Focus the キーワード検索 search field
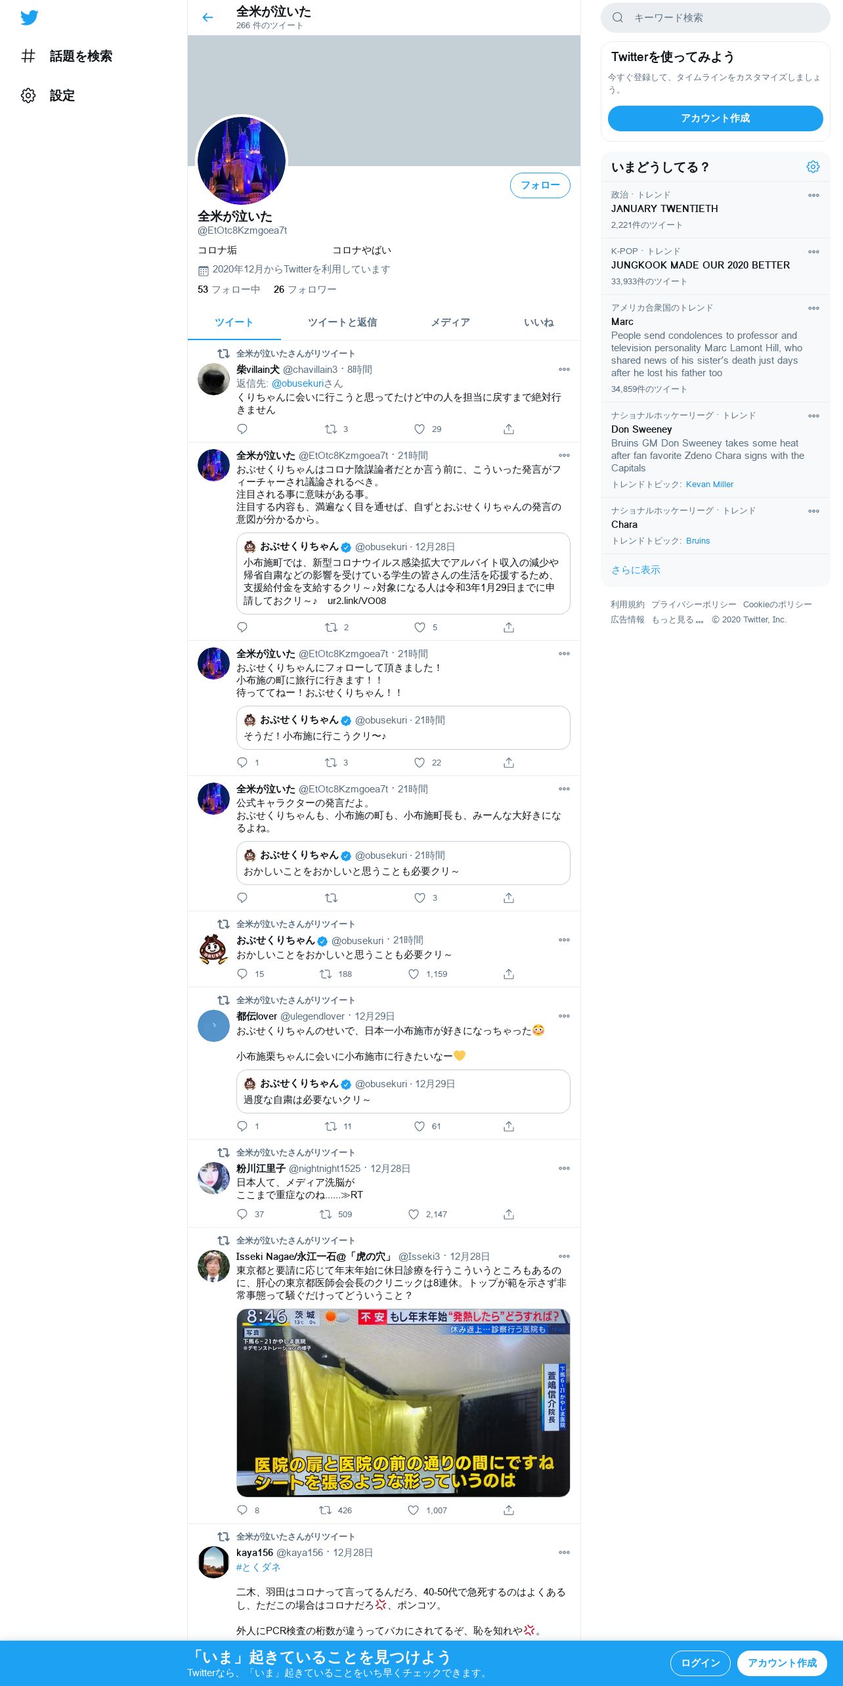Viewport: 843px width, 1686px height. 716,18
